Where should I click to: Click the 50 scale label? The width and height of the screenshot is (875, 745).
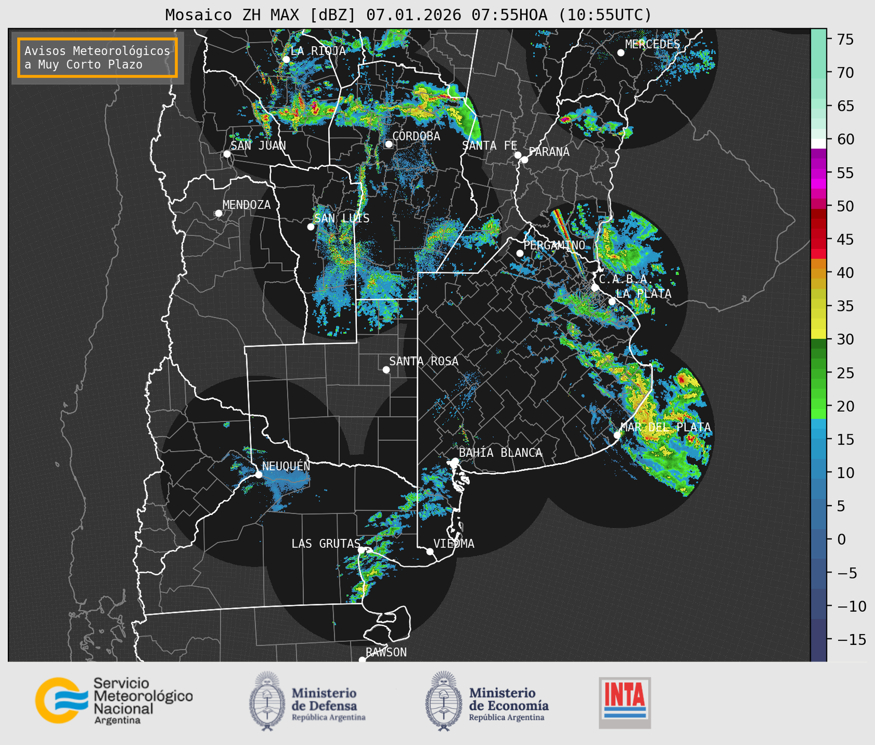(845, 206)
